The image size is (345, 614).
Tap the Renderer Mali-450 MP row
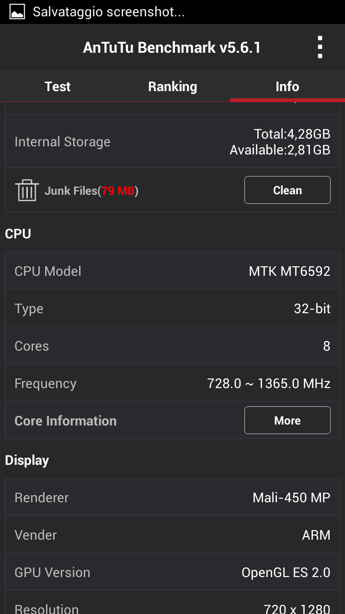point(172,497)
